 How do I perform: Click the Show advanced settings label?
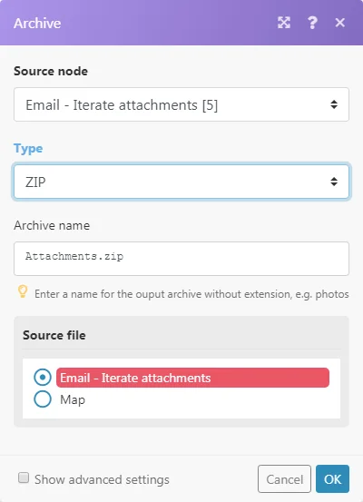pos(102,479)
